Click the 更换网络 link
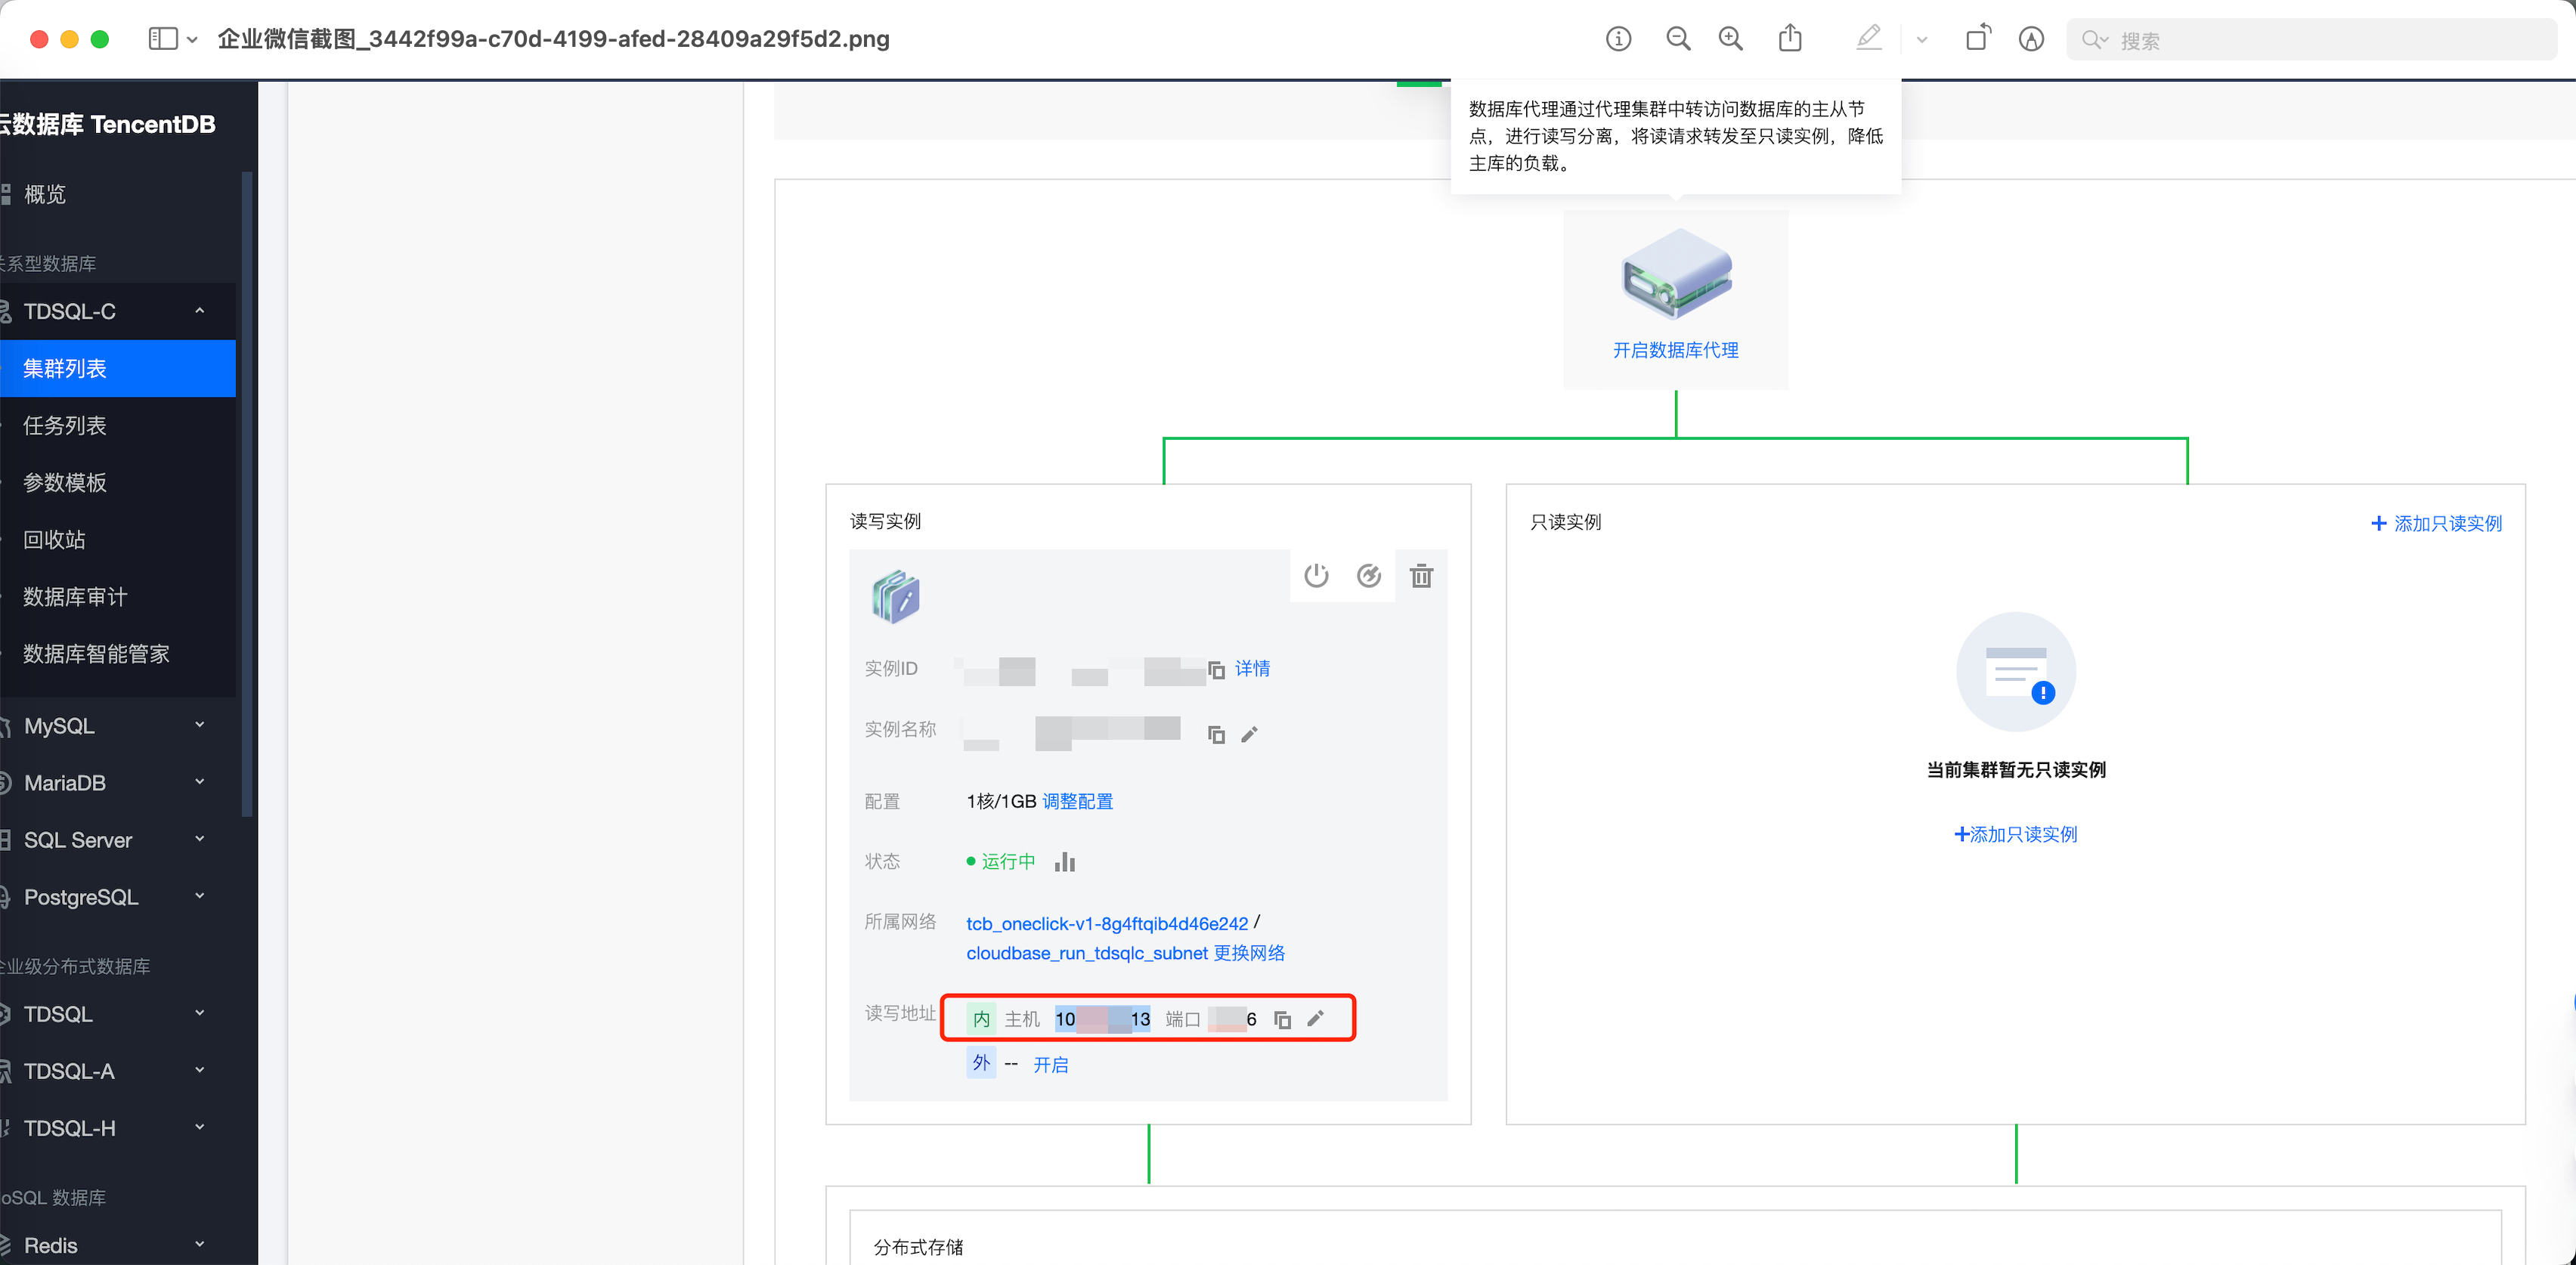The width and height of the screenshot is (2576, 1265). tap(1249, 953)
